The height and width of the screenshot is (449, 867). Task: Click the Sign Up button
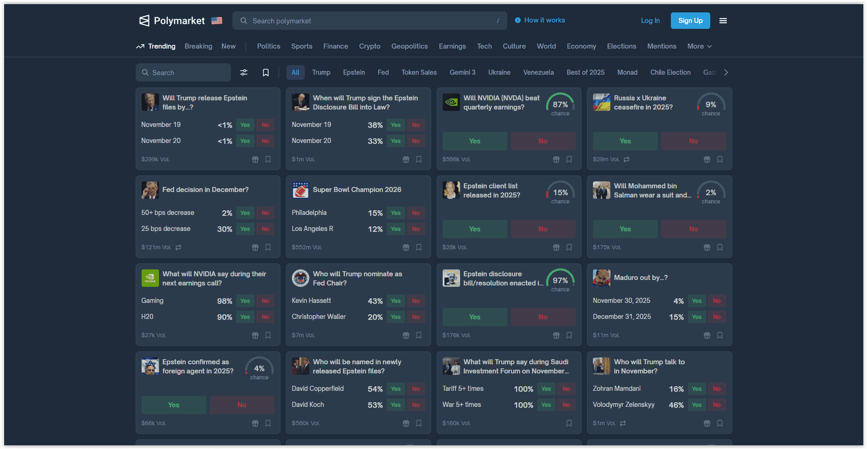coord(690,21)
